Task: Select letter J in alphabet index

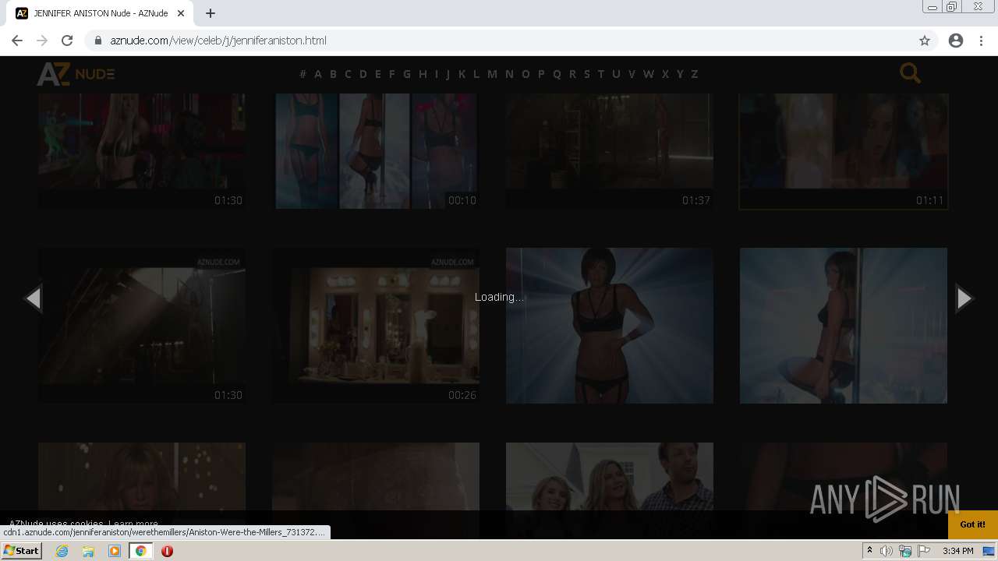Action: coord(448,74)
